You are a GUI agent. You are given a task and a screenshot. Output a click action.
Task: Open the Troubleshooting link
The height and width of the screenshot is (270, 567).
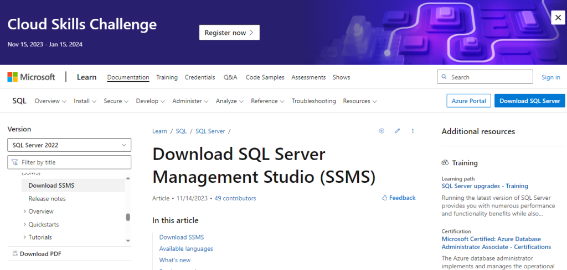coord(314,101)
